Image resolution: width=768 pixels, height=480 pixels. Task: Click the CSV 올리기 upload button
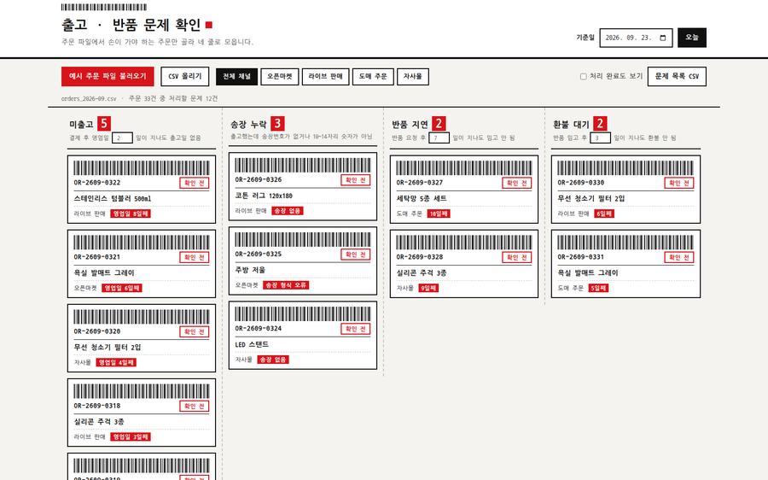point(185,77)
